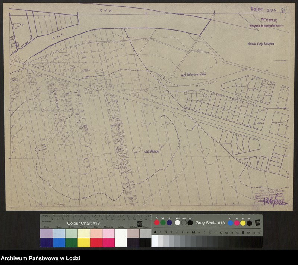Click the purple 'Tajne' stamp on the map
Screen dimensions: 298x265
pos(257,9)
